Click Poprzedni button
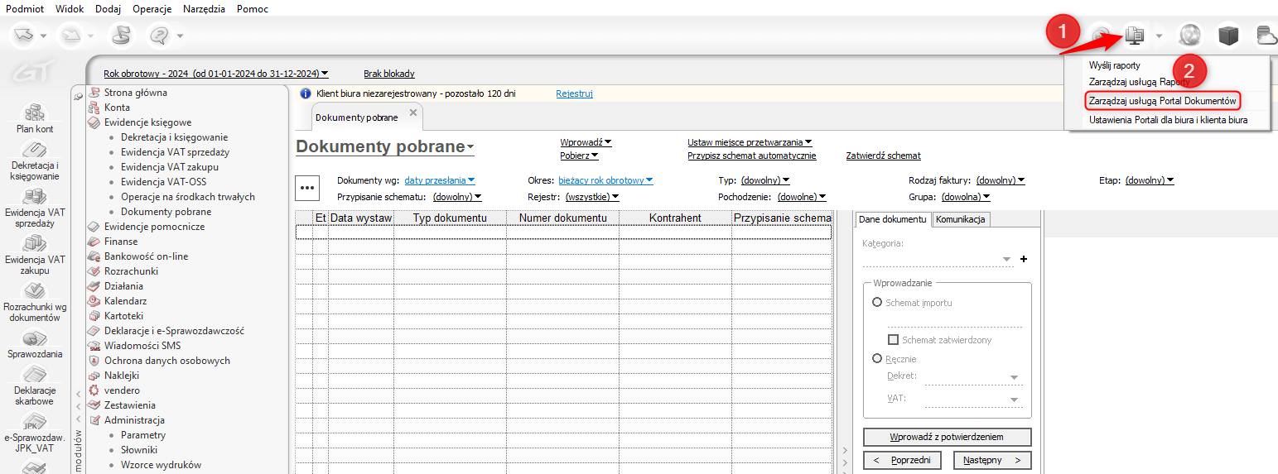Image resolution: width=1278 pixels, height=474 pixels. (x=902, y=460)
